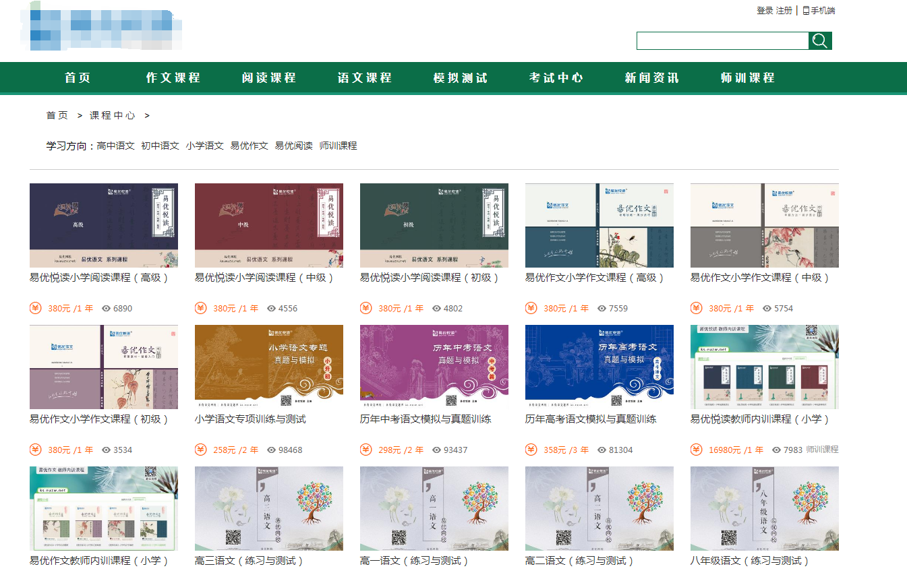This screenshot has width=907, height=579.
Task: Click yen icon for 易优悦读教师内训课程（小学）
Action: click(x=697, y=450)
